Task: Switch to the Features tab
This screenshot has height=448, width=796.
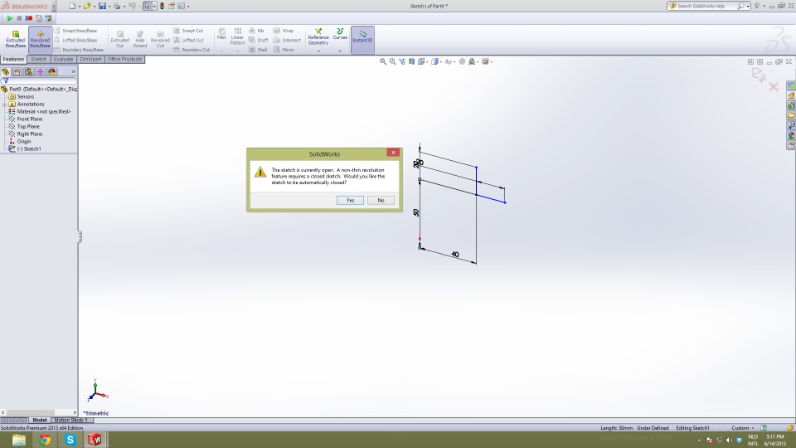Action: point(13,60)
